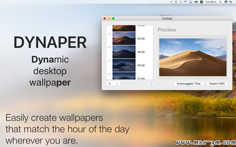Select the 16:00 dune thumbnail
The width and height of the screenshot is (236, 147).
click(x=124, y=38)
